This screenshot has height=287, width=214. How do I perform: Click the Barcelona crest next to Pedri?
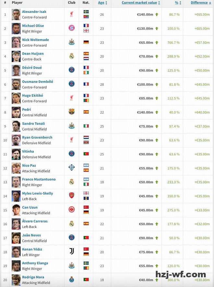[x=72, y=112]
